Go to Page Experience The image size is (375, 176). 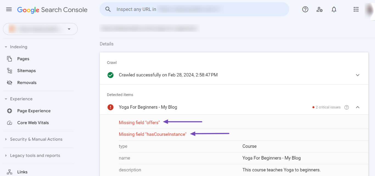coord(34,111)
